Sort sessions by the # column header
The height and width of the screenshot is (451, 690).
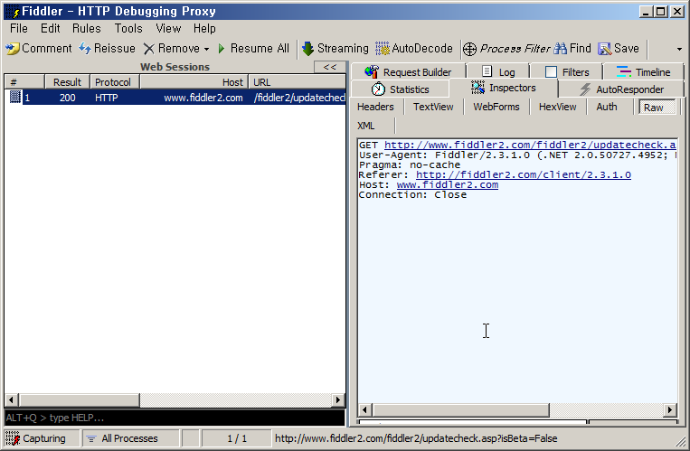click(24, 82)
